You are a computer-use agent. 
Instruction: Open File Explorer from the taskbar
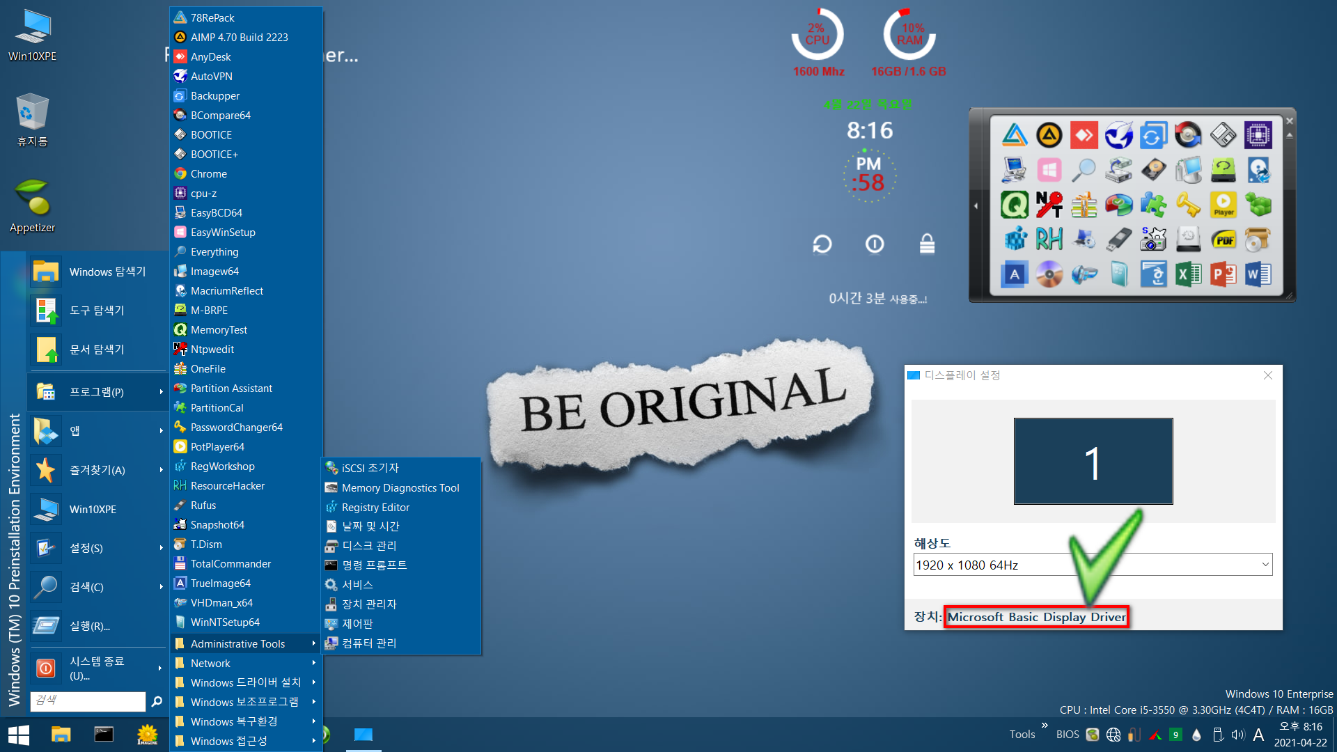click(x=61, y=735)
